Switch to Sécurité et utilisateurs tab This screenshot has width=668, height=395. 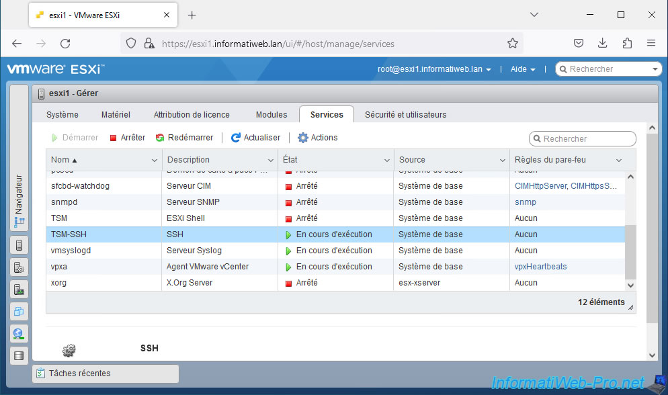point(406,114)
